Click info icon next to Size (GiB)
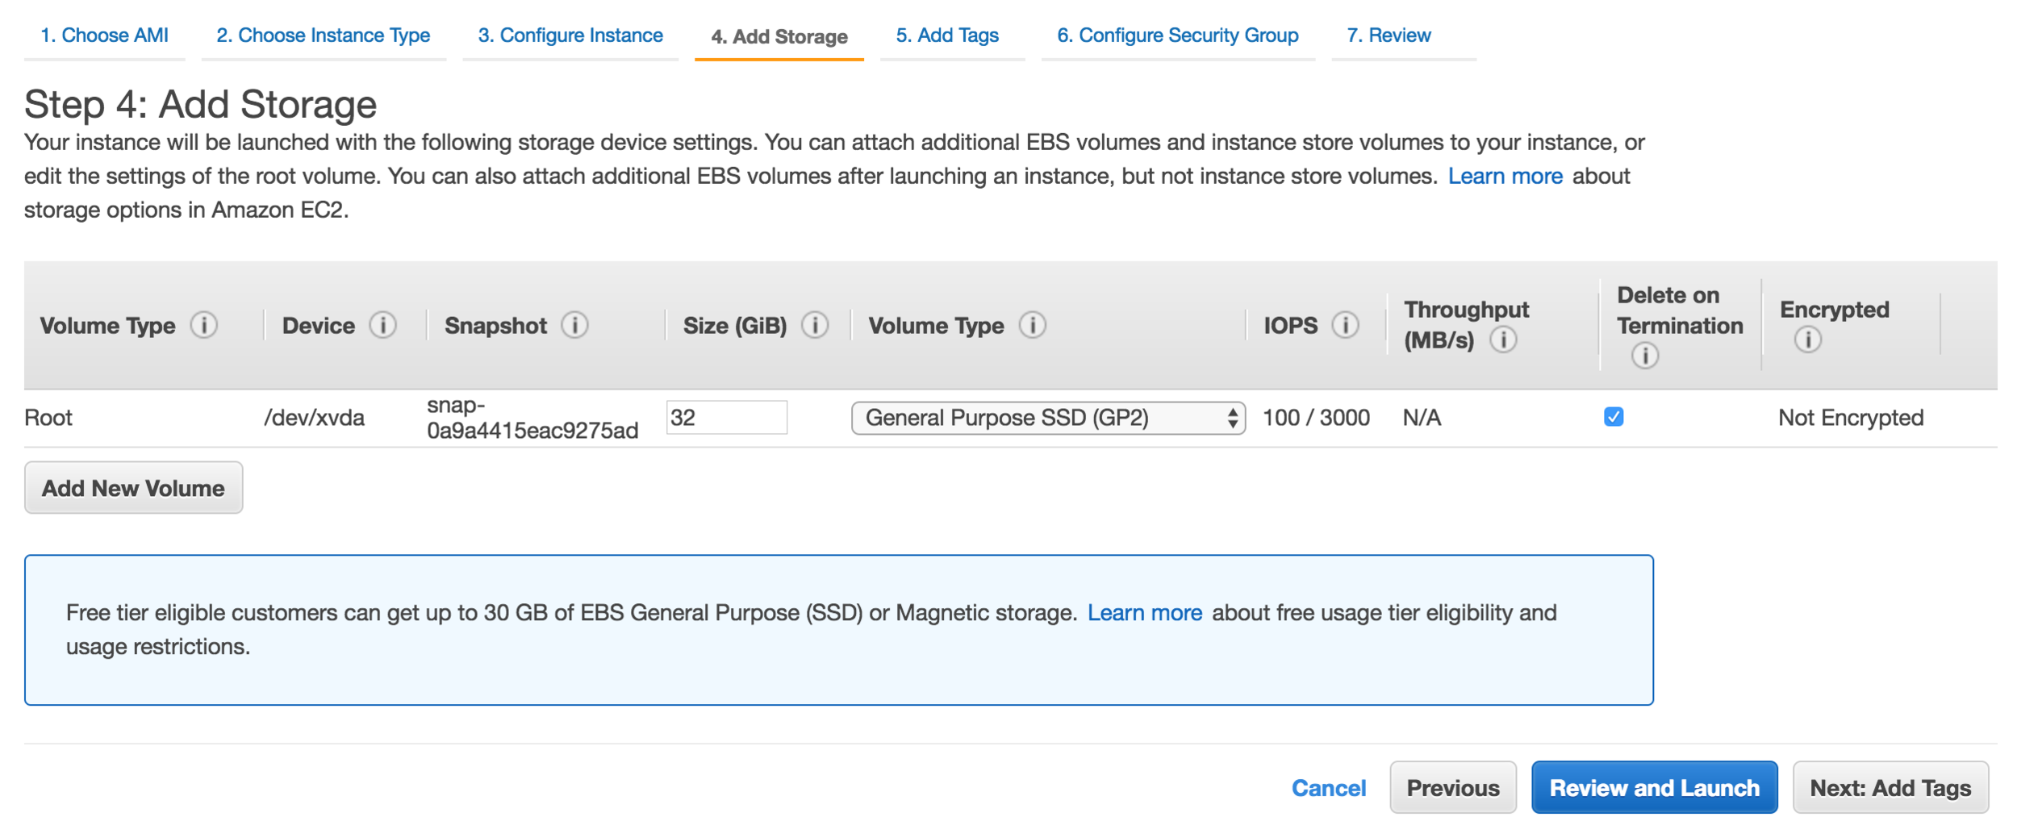 point(815,325)
